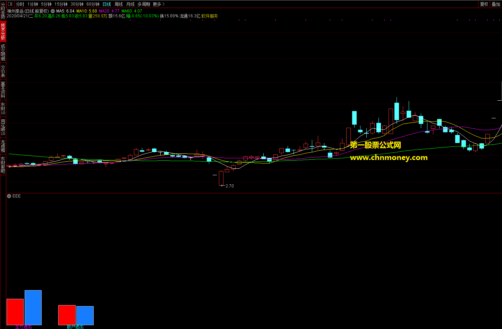Open the 成交明细 sidebar tab
Viewport: 502px width, 329px height.
(3, 52)
